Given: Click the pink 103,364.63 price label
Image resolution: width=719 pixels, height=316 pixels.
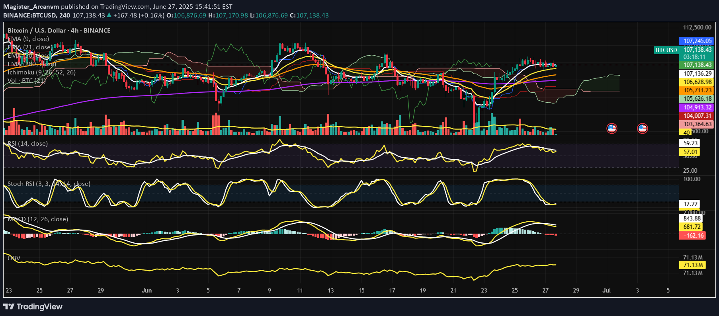Looking at the screenshot, I should click(x=697, y=124).
